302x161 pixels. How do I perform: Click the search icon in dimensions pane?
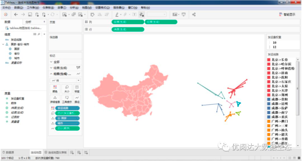click(x=39, y=34)
